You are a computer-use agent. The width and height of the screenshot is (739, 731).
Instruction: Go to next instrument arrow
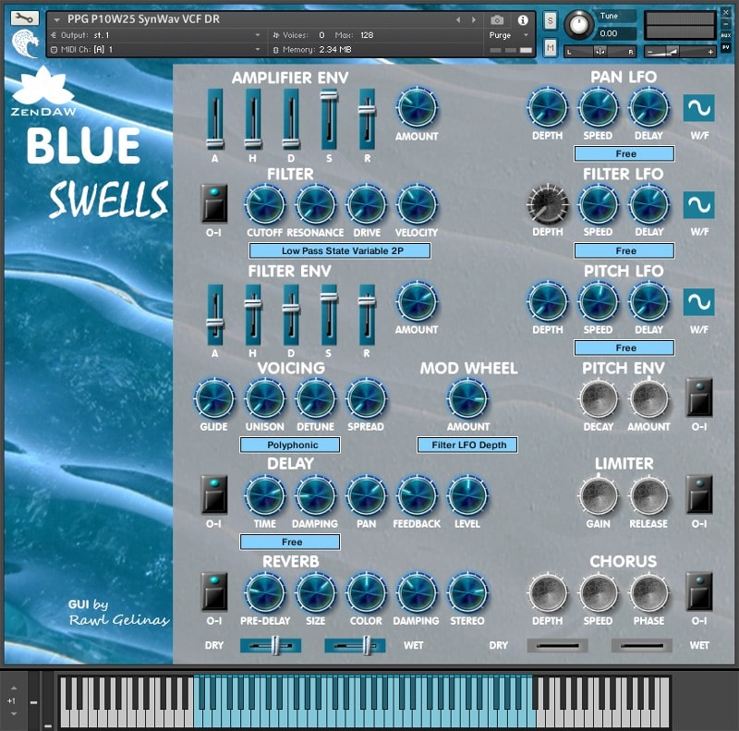click(x=474, y=19)
